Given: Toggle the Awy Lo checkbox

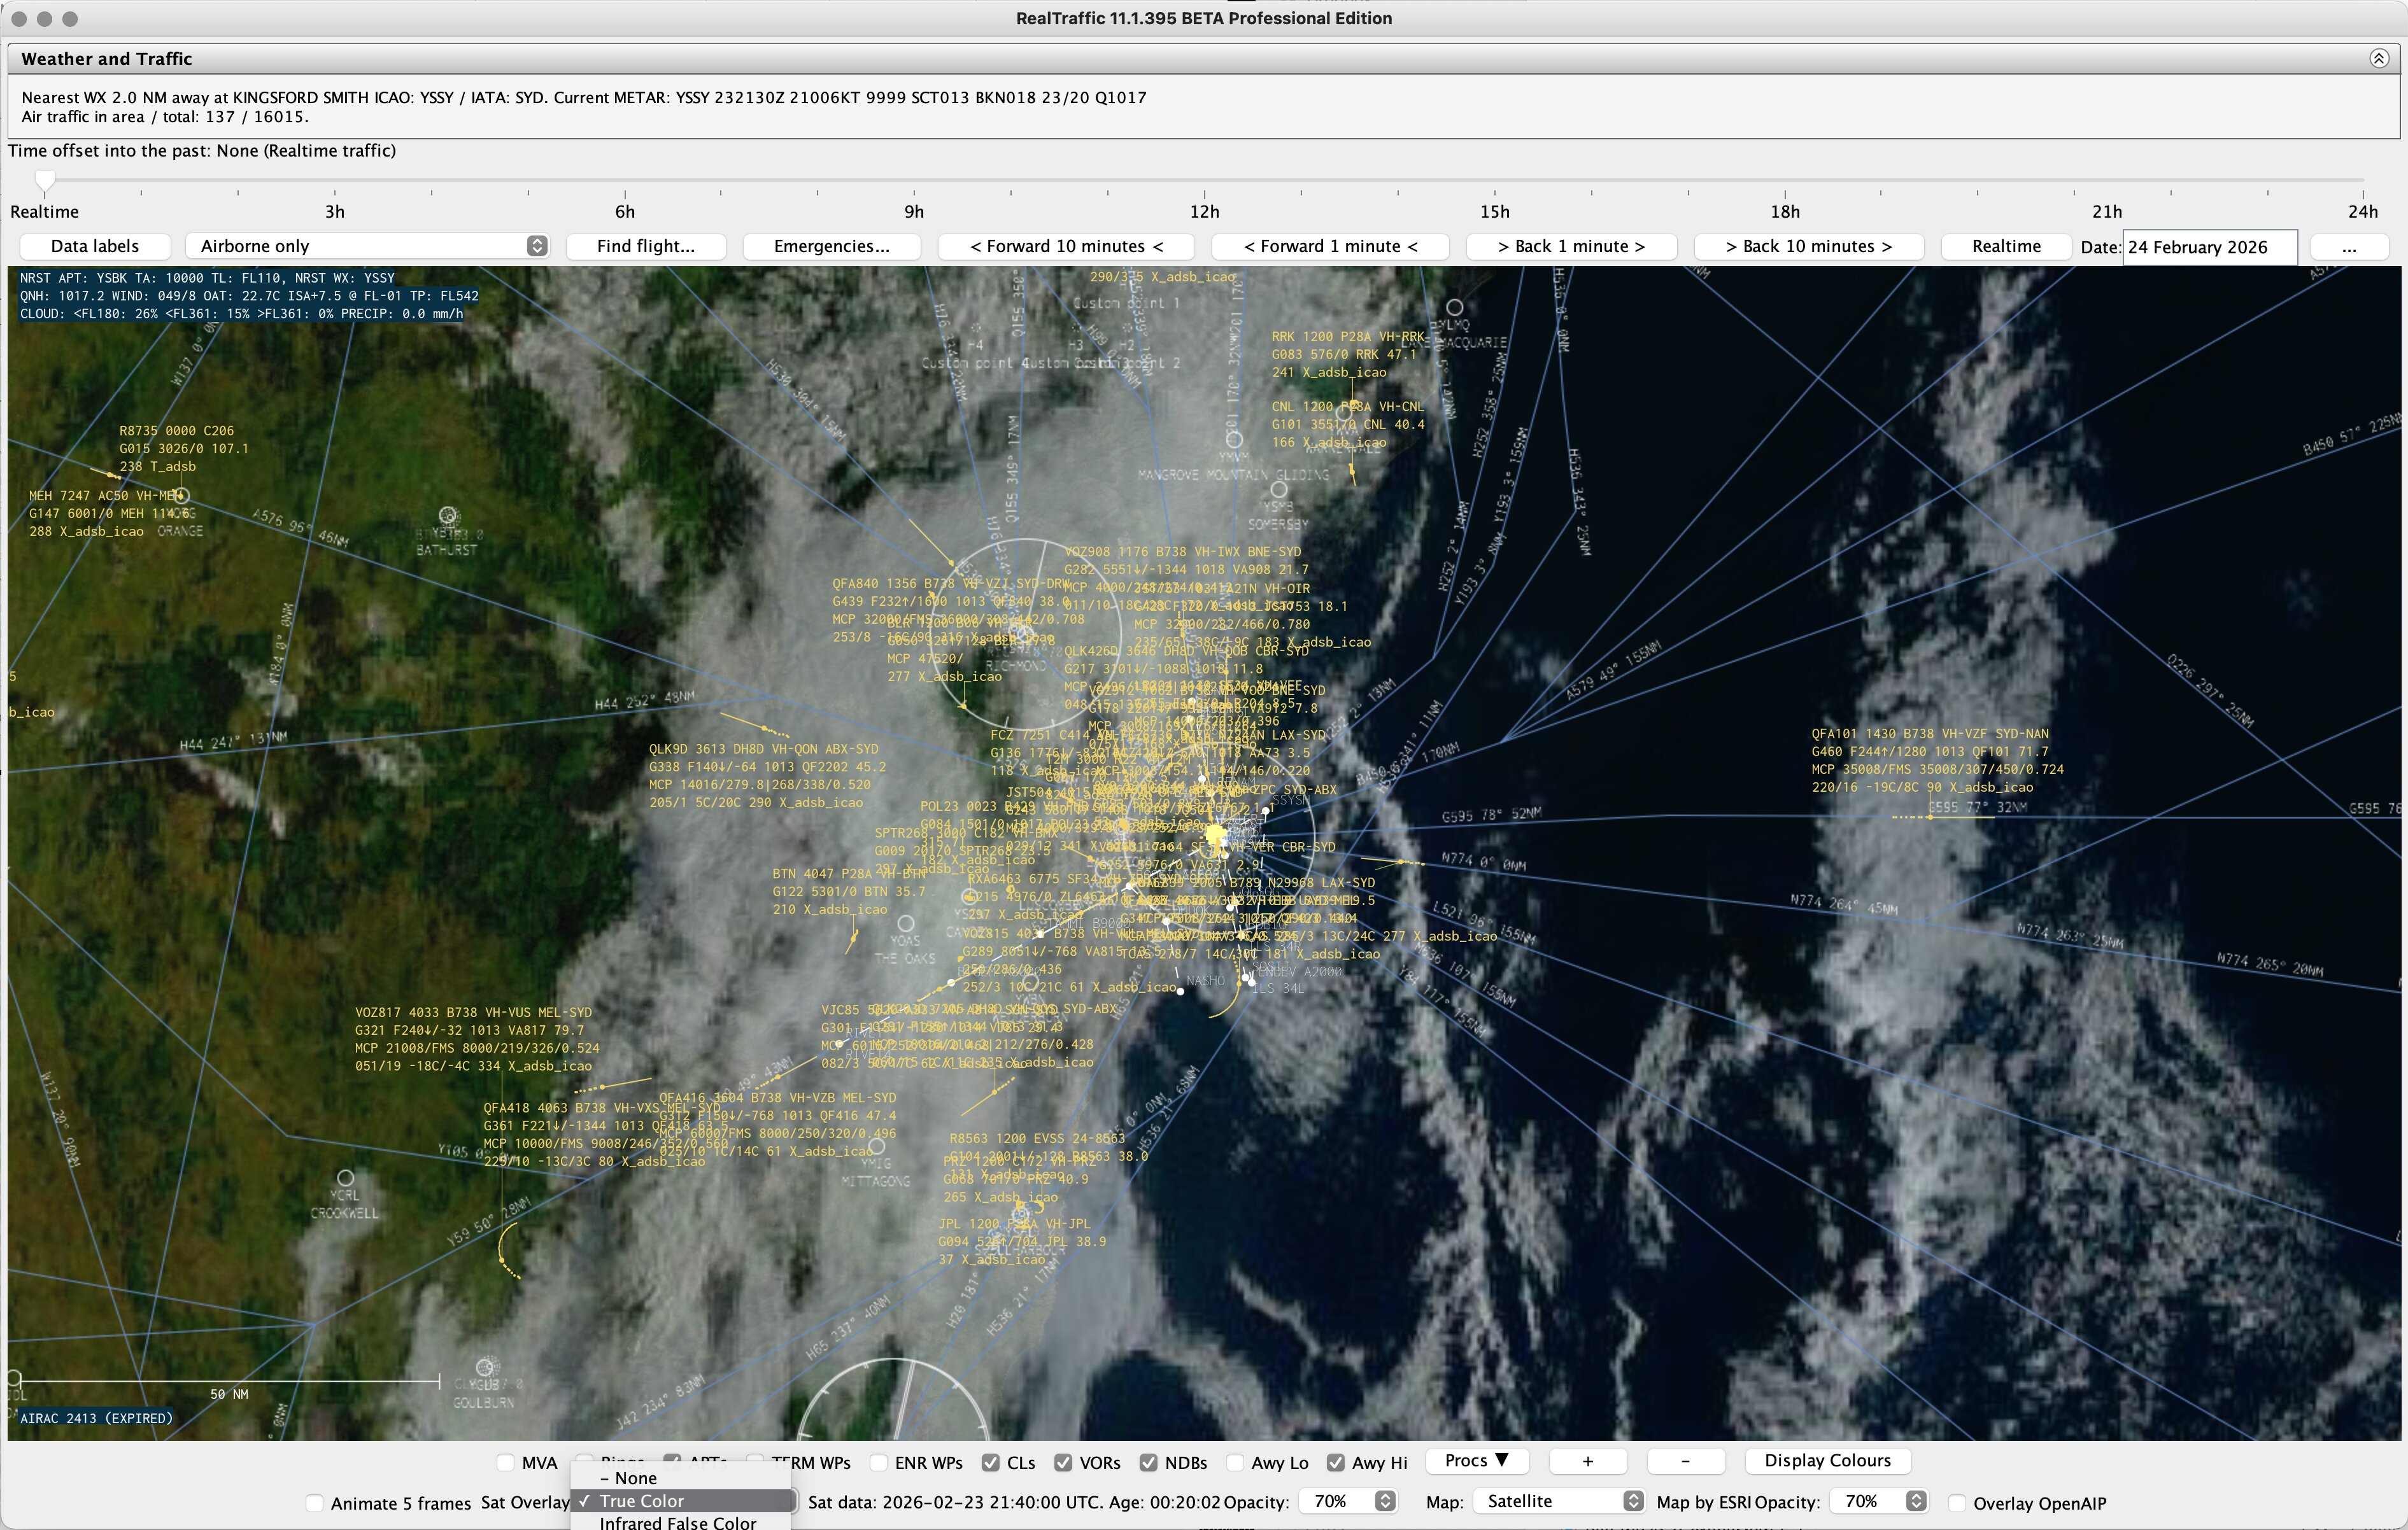Looking at the screenshot, I should (x=1235, y=1463).
